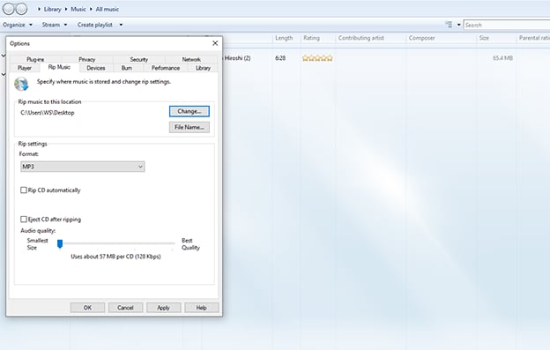Screen dimensions: 550x350
Task: Select the 65.4 MB size cell
Action: 502,58
